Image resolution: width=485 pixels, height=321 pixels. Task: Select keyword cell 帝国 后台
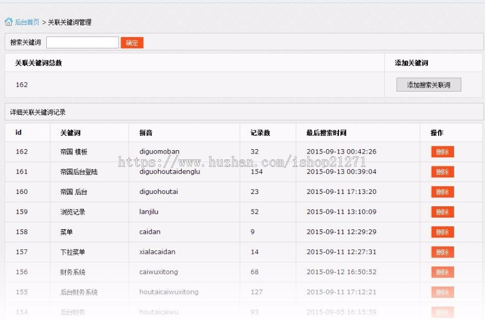click(74, 192)
